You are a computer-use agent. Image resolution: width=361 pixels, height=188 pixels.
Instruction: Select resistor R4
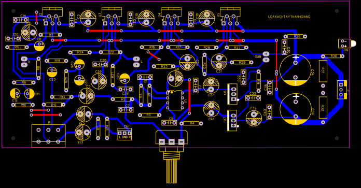pyautogui.click(x=191, y=123)
